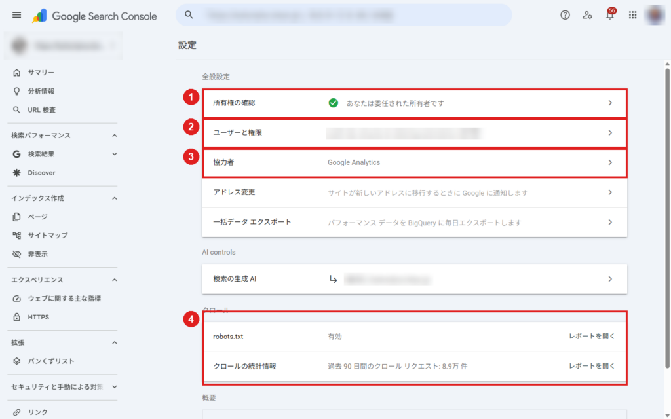Image resolution: width=671 pixels, height=419 pixels.
Task: Click the lightbulb icon beside 分析情報
Action: pyautogui.click(x=16, y=91)
